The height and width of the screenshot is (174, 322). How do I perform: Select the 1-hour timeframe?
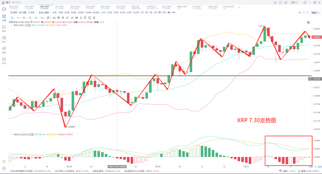click(x=103, y=12)
